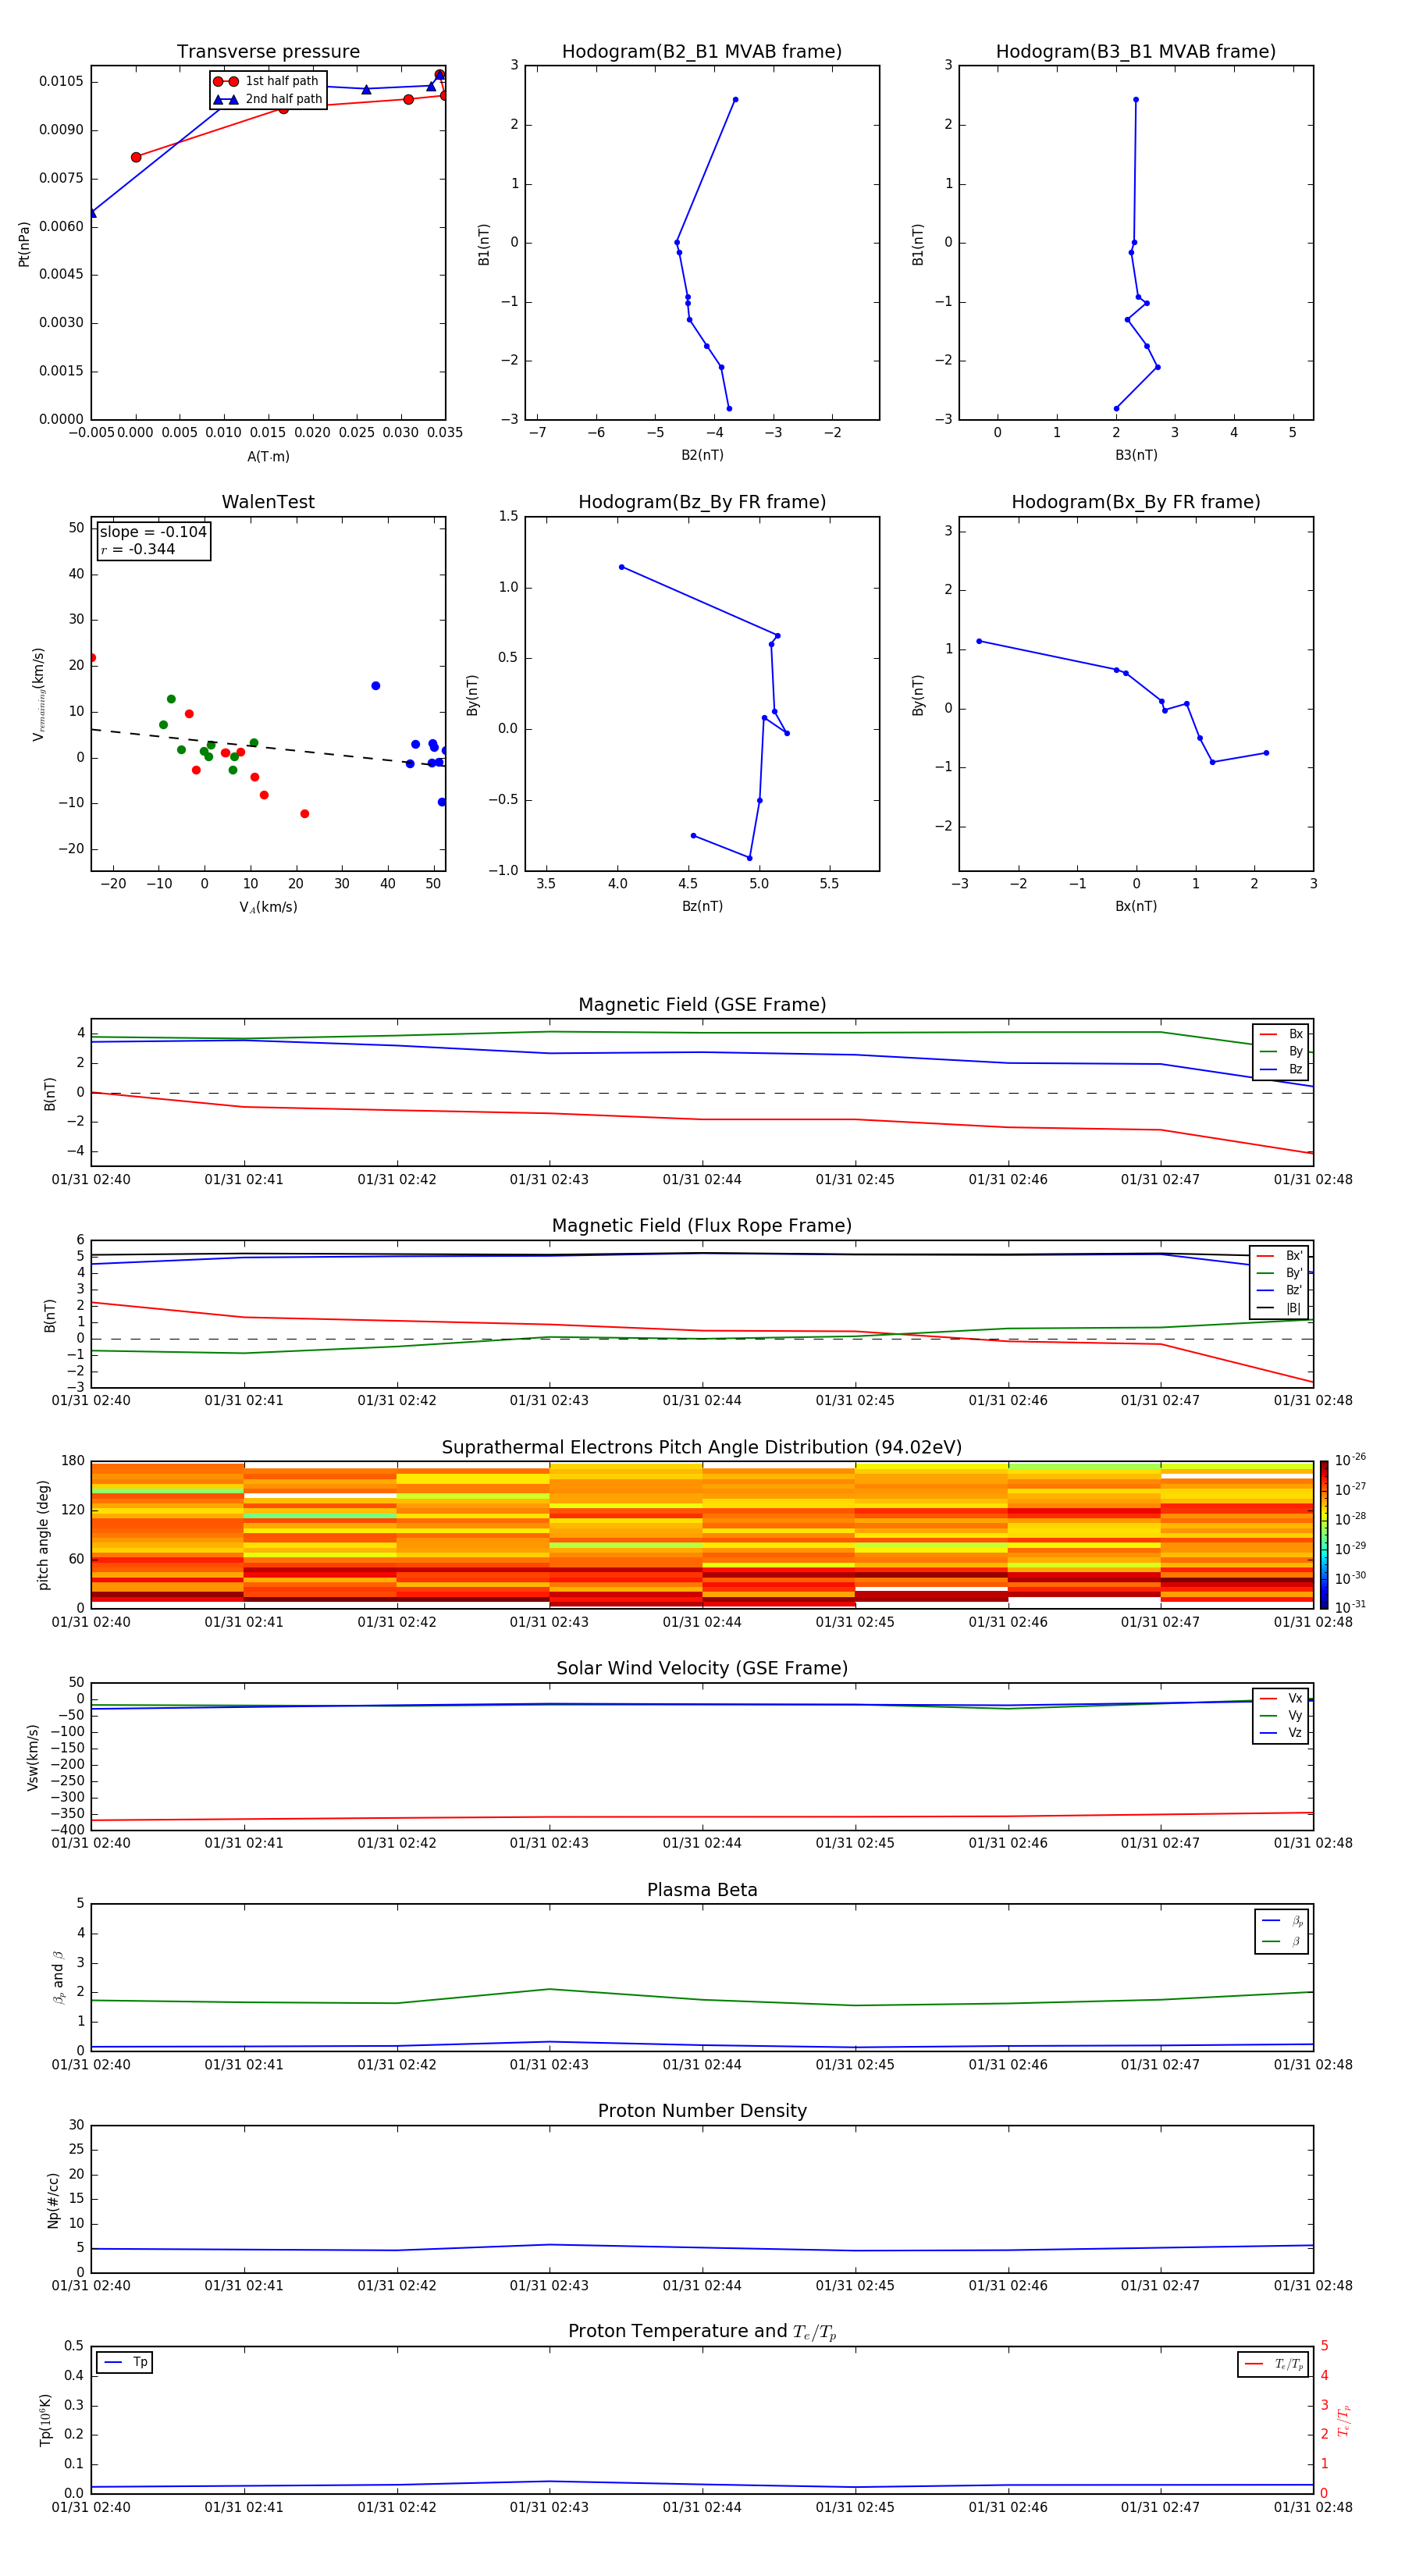This screenshot has width=1405, height=2576.
Task: Select the "Hodogram(B2_B1 MVAB frame)" title
Action: point(702,52)
